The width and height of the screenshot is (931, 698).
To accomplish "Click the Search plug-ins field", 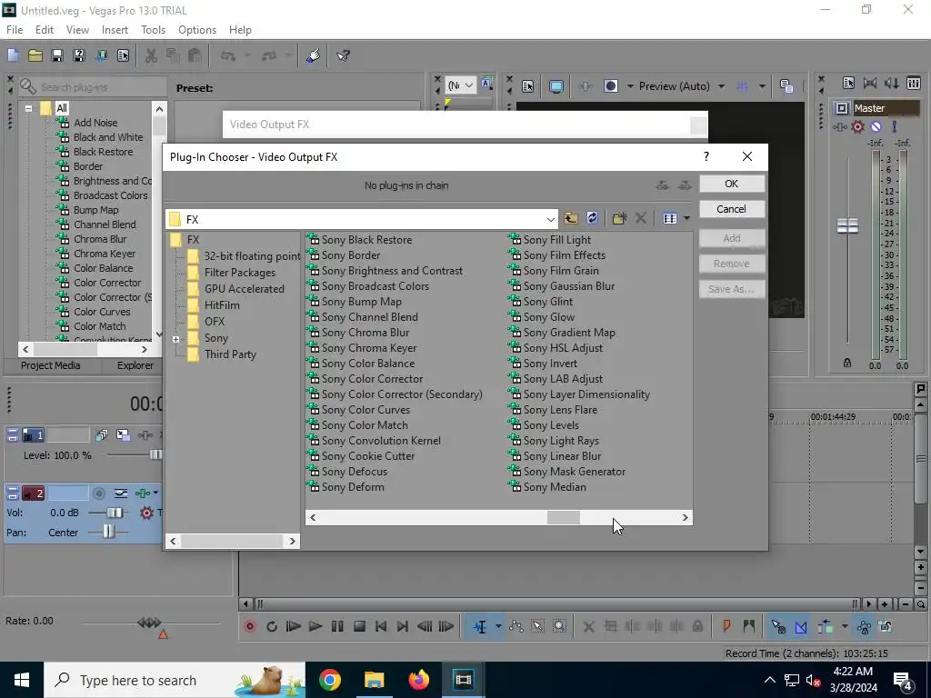I will click(93, 87).
